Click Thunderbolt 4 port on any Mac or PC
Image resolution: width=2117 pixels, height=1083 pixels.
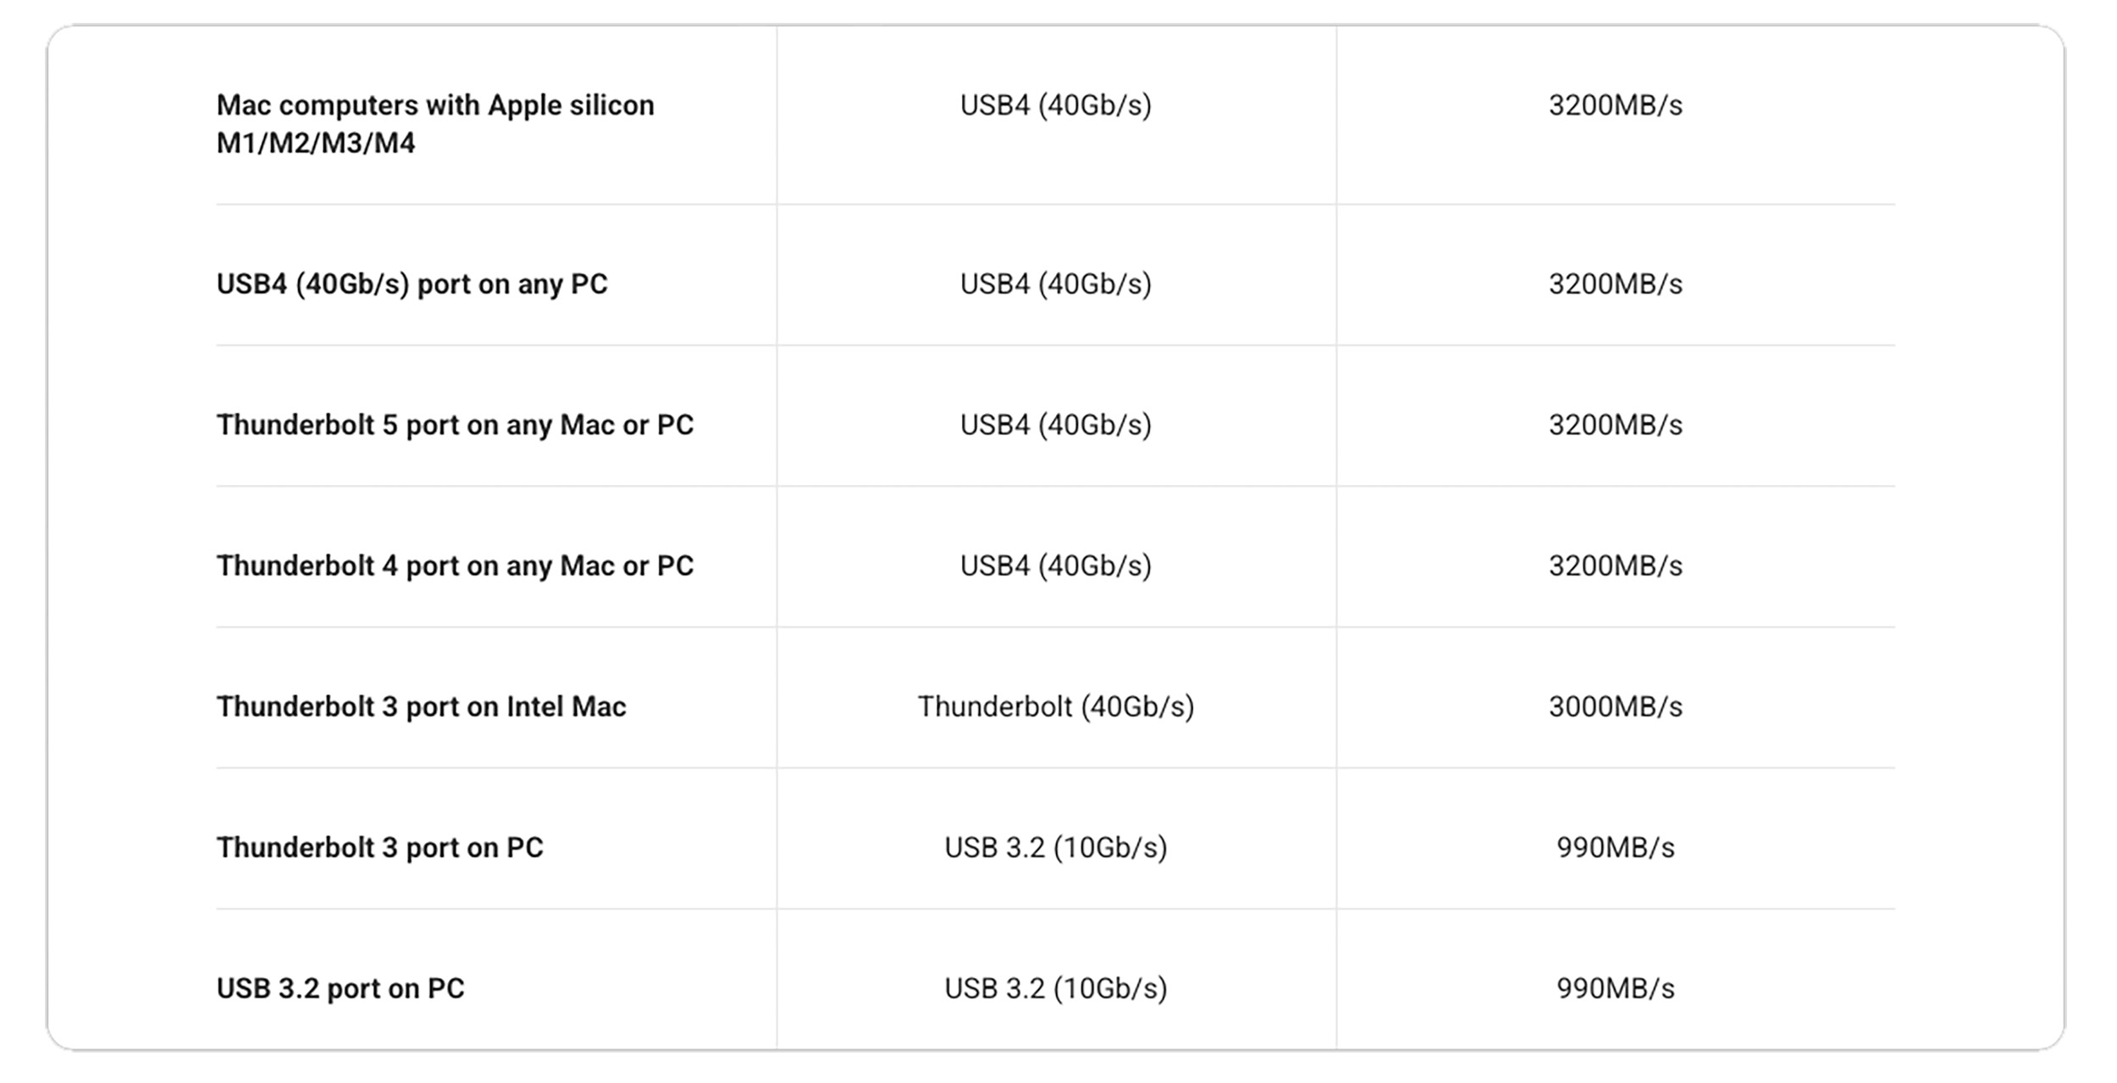(455, 565)
